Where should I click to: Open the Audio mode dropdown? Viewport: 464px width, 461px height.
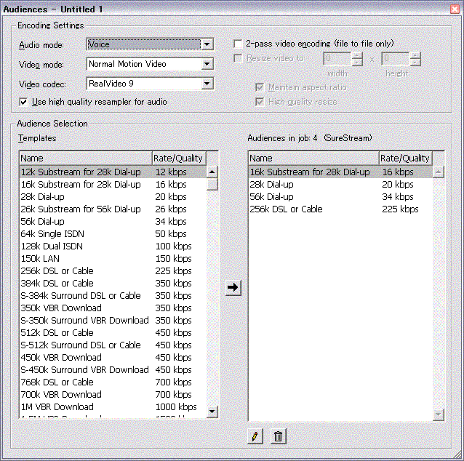coord(207,44)
